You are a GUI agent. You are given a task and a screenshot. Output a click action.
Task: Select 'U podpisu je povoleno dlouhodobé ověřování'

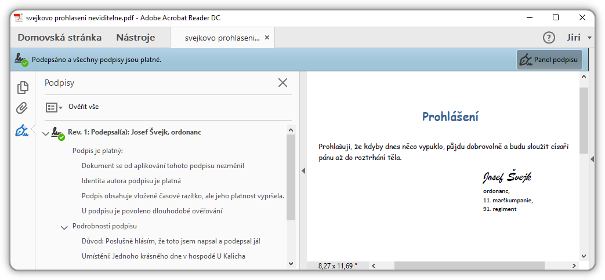(151, 211)
